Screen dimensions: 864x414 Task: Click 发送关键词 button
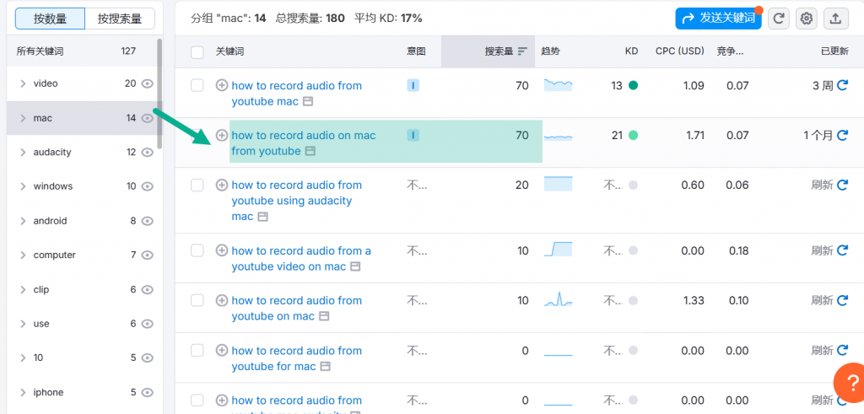(719, 19)
